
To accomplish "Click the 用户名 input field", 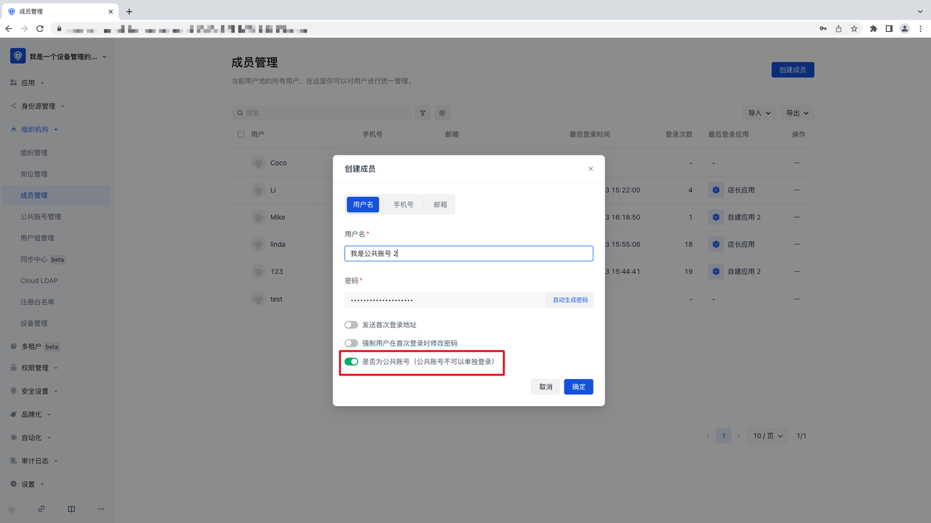I will [x=468, y=254].
